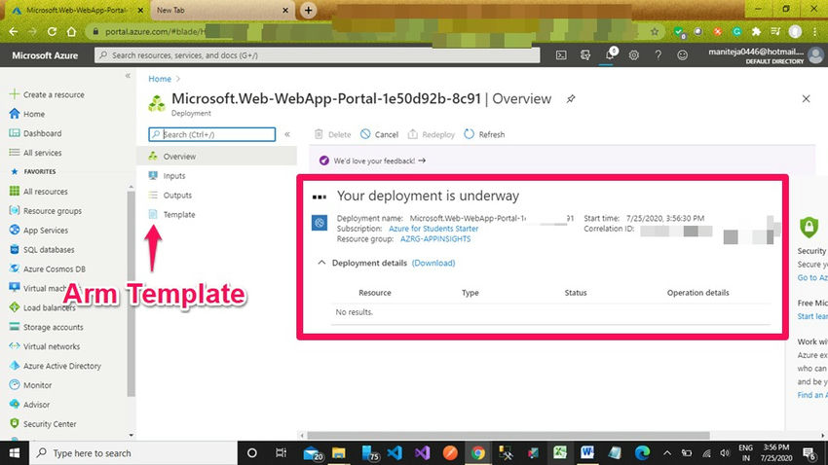Open Monitor in sidebar

(x=30, y=385)
